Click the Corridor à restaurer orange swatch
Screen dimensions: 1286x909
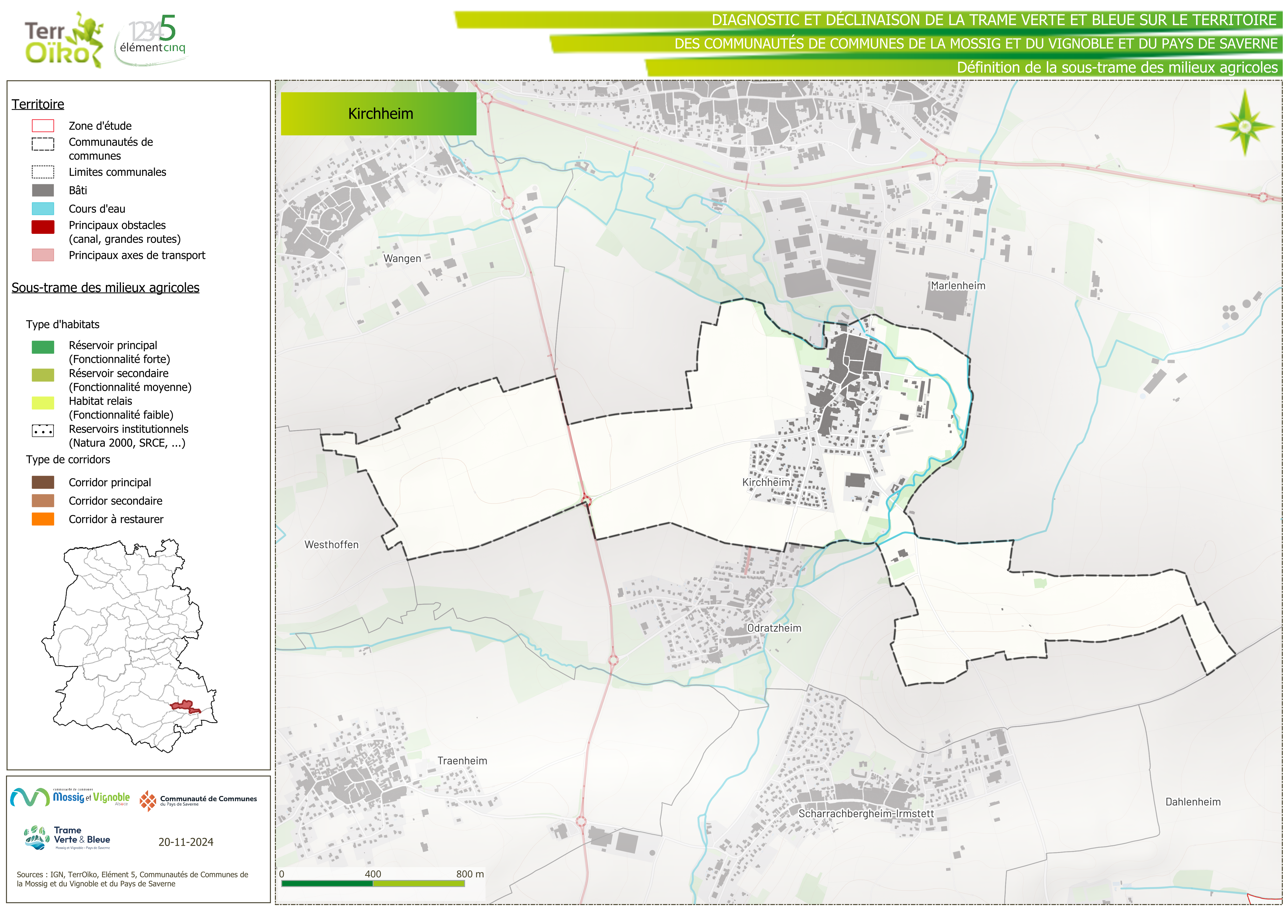(43, 519)
